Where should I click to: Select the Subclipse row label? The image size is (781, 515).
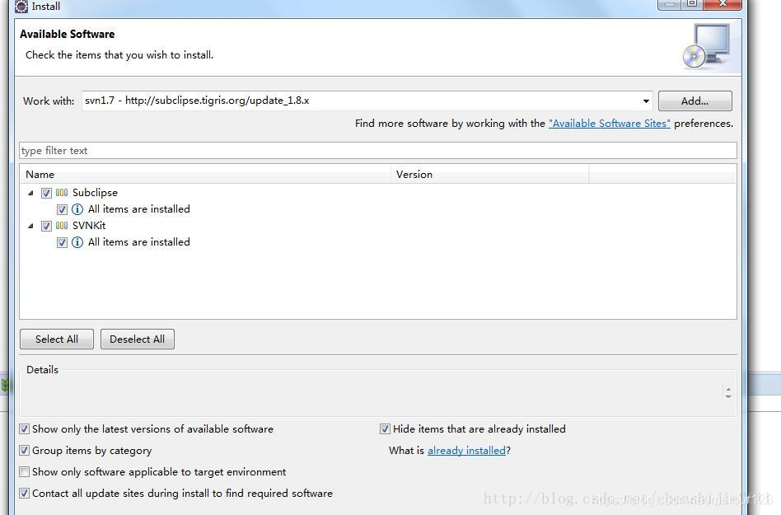coord(95,193)
